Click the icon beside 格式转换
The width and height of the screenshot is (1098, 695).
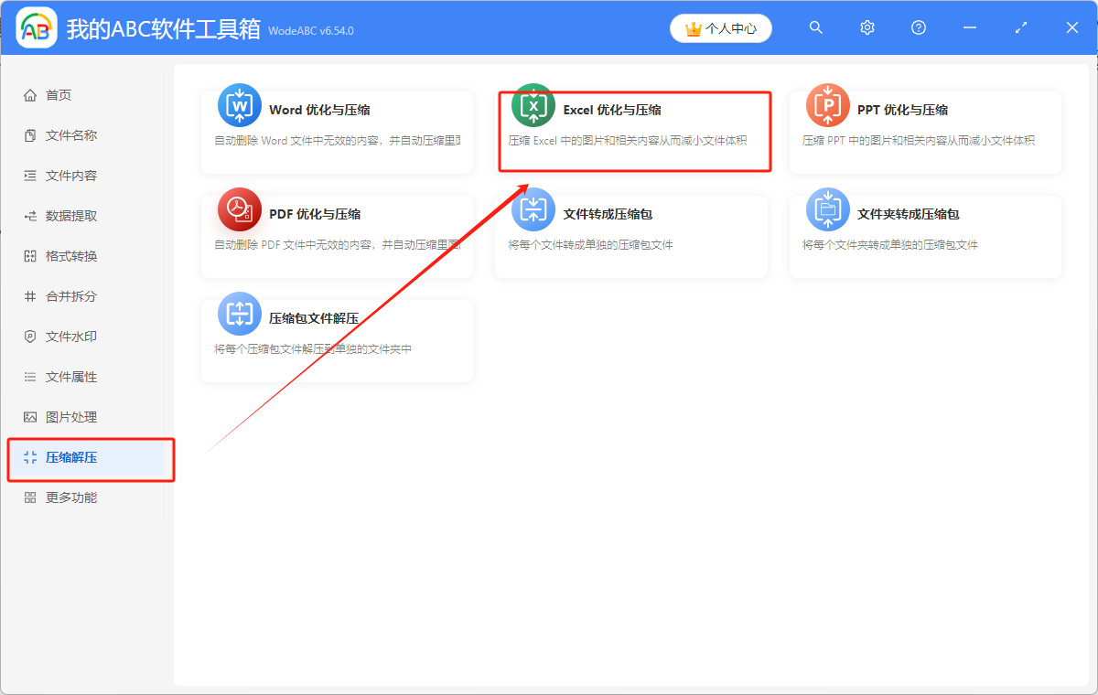click(30, 256)
